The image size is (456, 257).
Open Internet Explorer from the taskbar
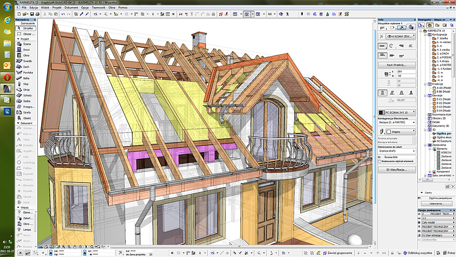coord(7,20)
